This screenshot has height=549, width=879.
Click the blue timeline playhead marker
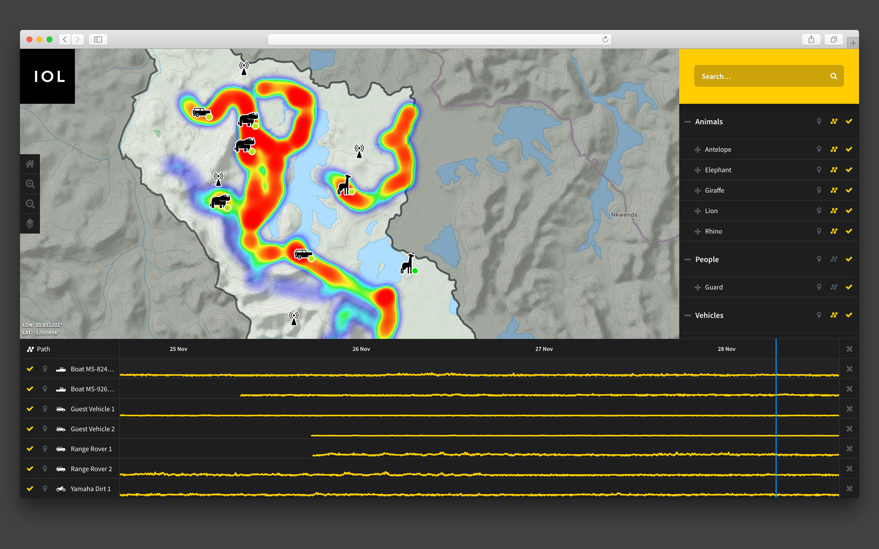pyautogui.click(x=776, y=349)
